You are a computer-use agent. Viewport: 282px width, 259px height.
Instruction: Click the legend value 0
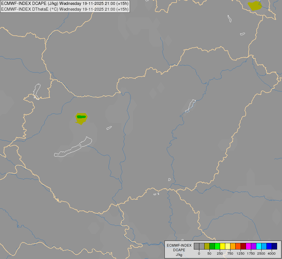pyautogui.click(x=199, y=254)
